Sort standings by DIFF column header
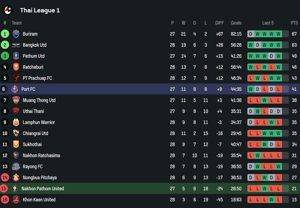The image size is (300, 208). pos(219,23)
